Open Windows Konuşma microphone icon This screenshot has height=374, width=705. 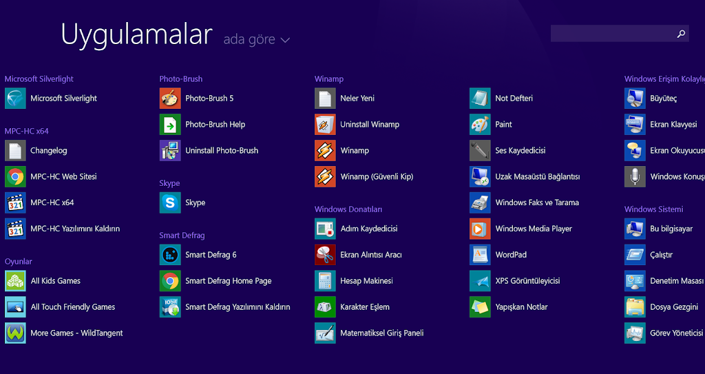(635, 176)
